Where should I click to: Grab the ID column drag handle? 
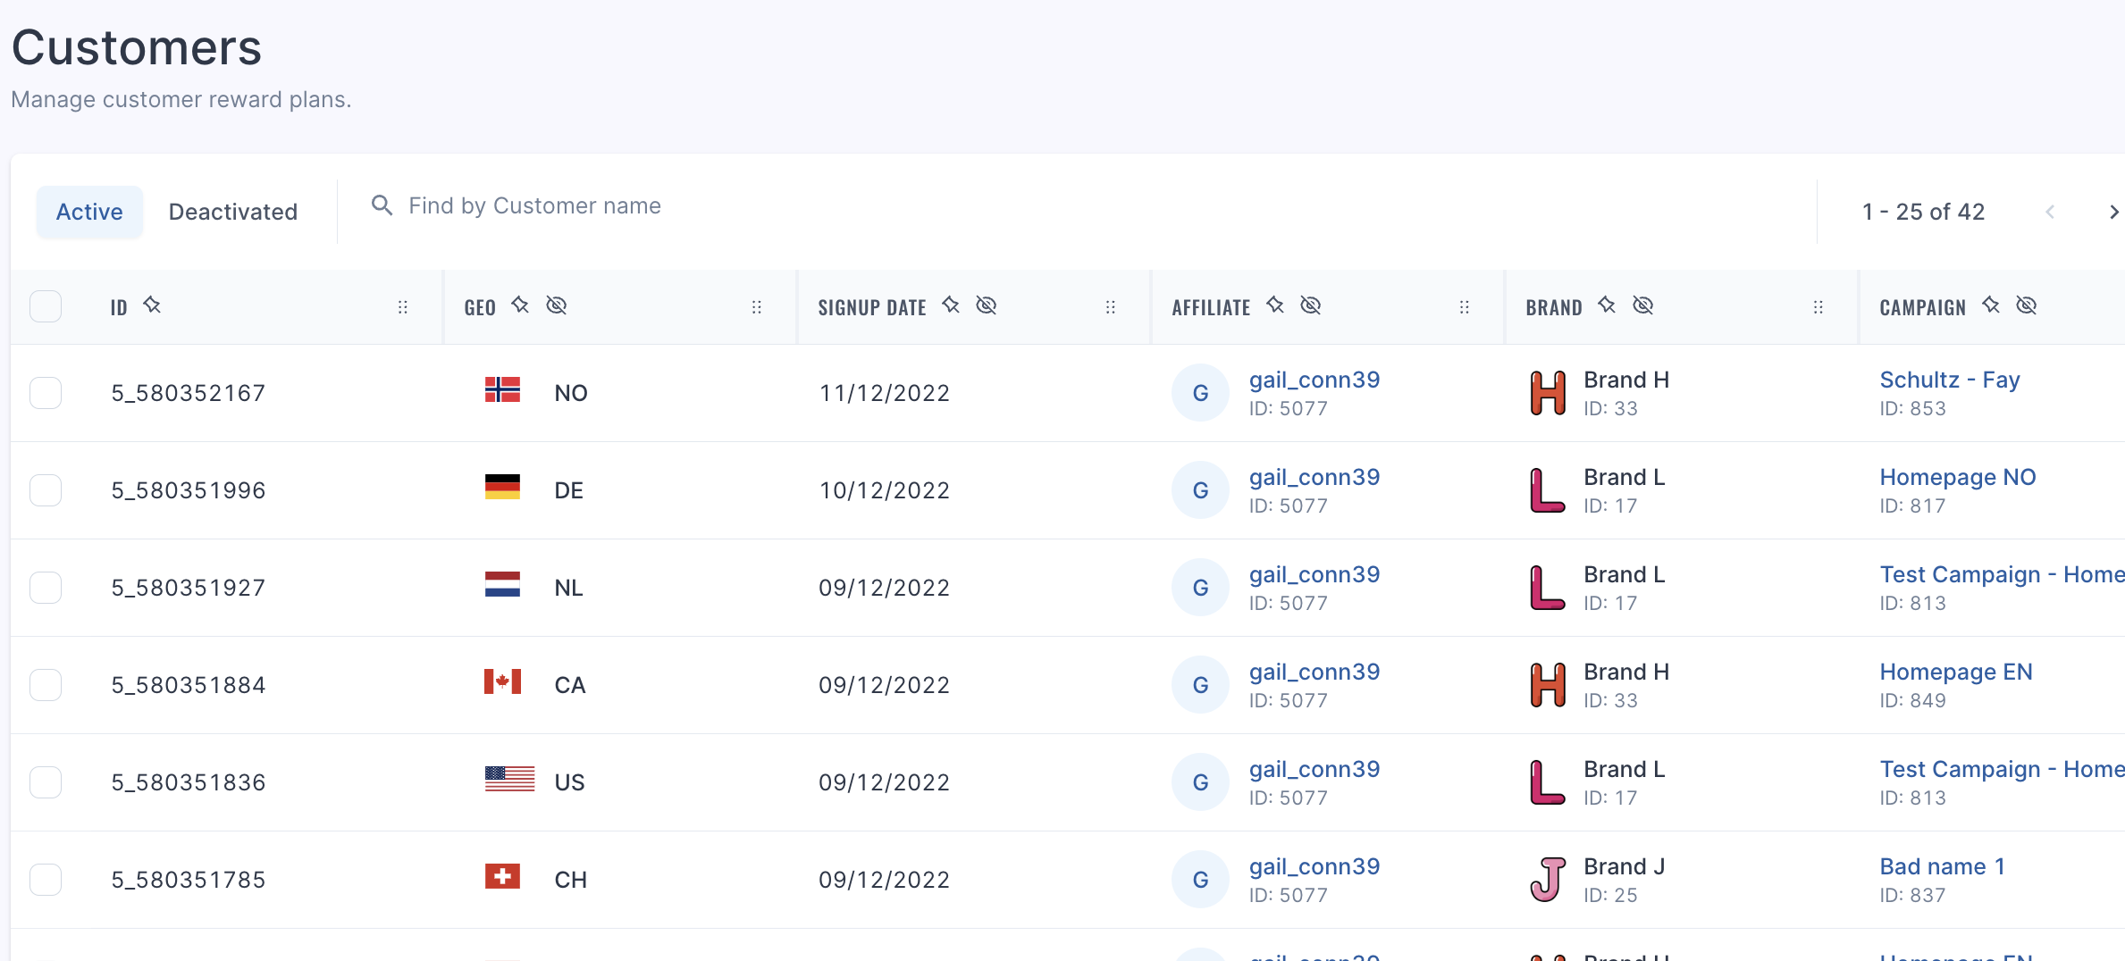coord(403,307)
